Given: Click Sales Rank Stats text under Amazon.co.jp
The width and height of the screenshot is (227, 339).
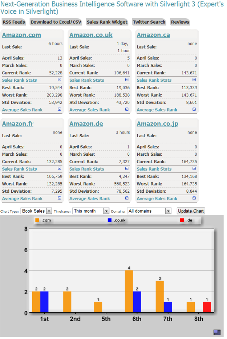Looking at the screenshot, I should tap(154, 169).
